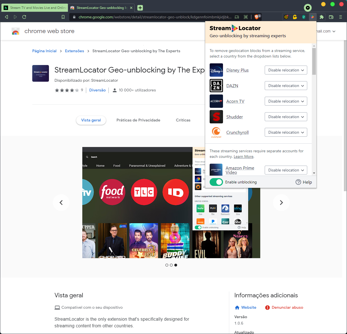This screenshot has width=347, height=334.
Task: Open the Disney Plus link
Action: click(x=237, y=70)
